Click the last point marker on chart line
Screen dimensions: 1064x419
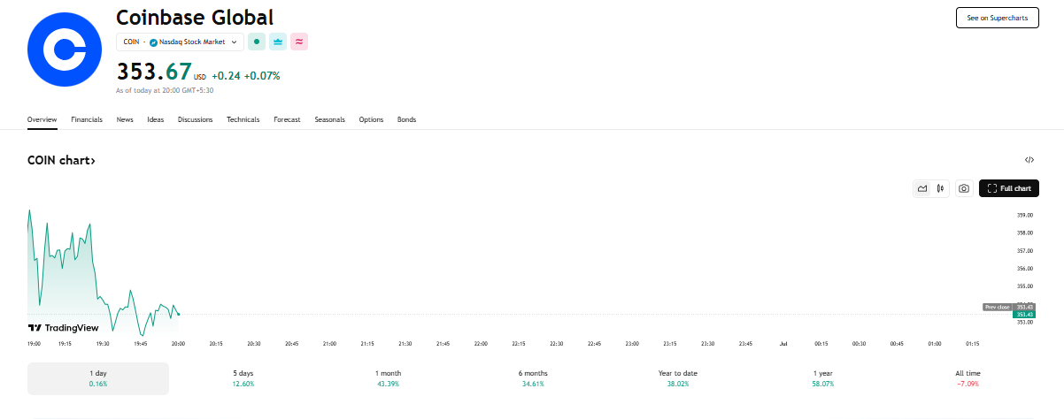pos(178,314)
